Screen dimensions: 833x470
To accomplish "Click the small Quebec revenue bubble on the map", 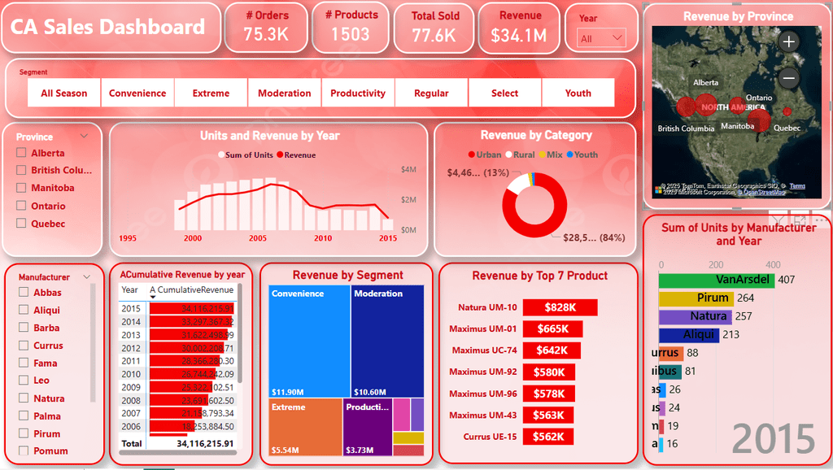I will (x=787, y=111).
